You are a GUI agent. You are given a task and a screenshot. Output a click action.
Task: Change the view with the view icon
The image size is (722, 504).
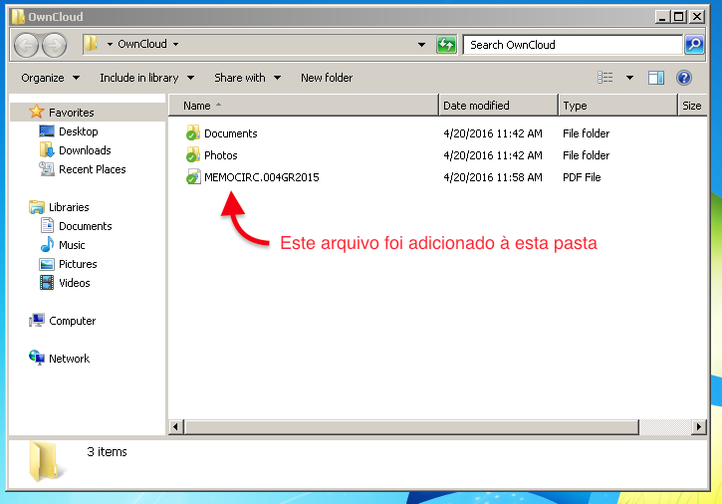click(605, 78)
